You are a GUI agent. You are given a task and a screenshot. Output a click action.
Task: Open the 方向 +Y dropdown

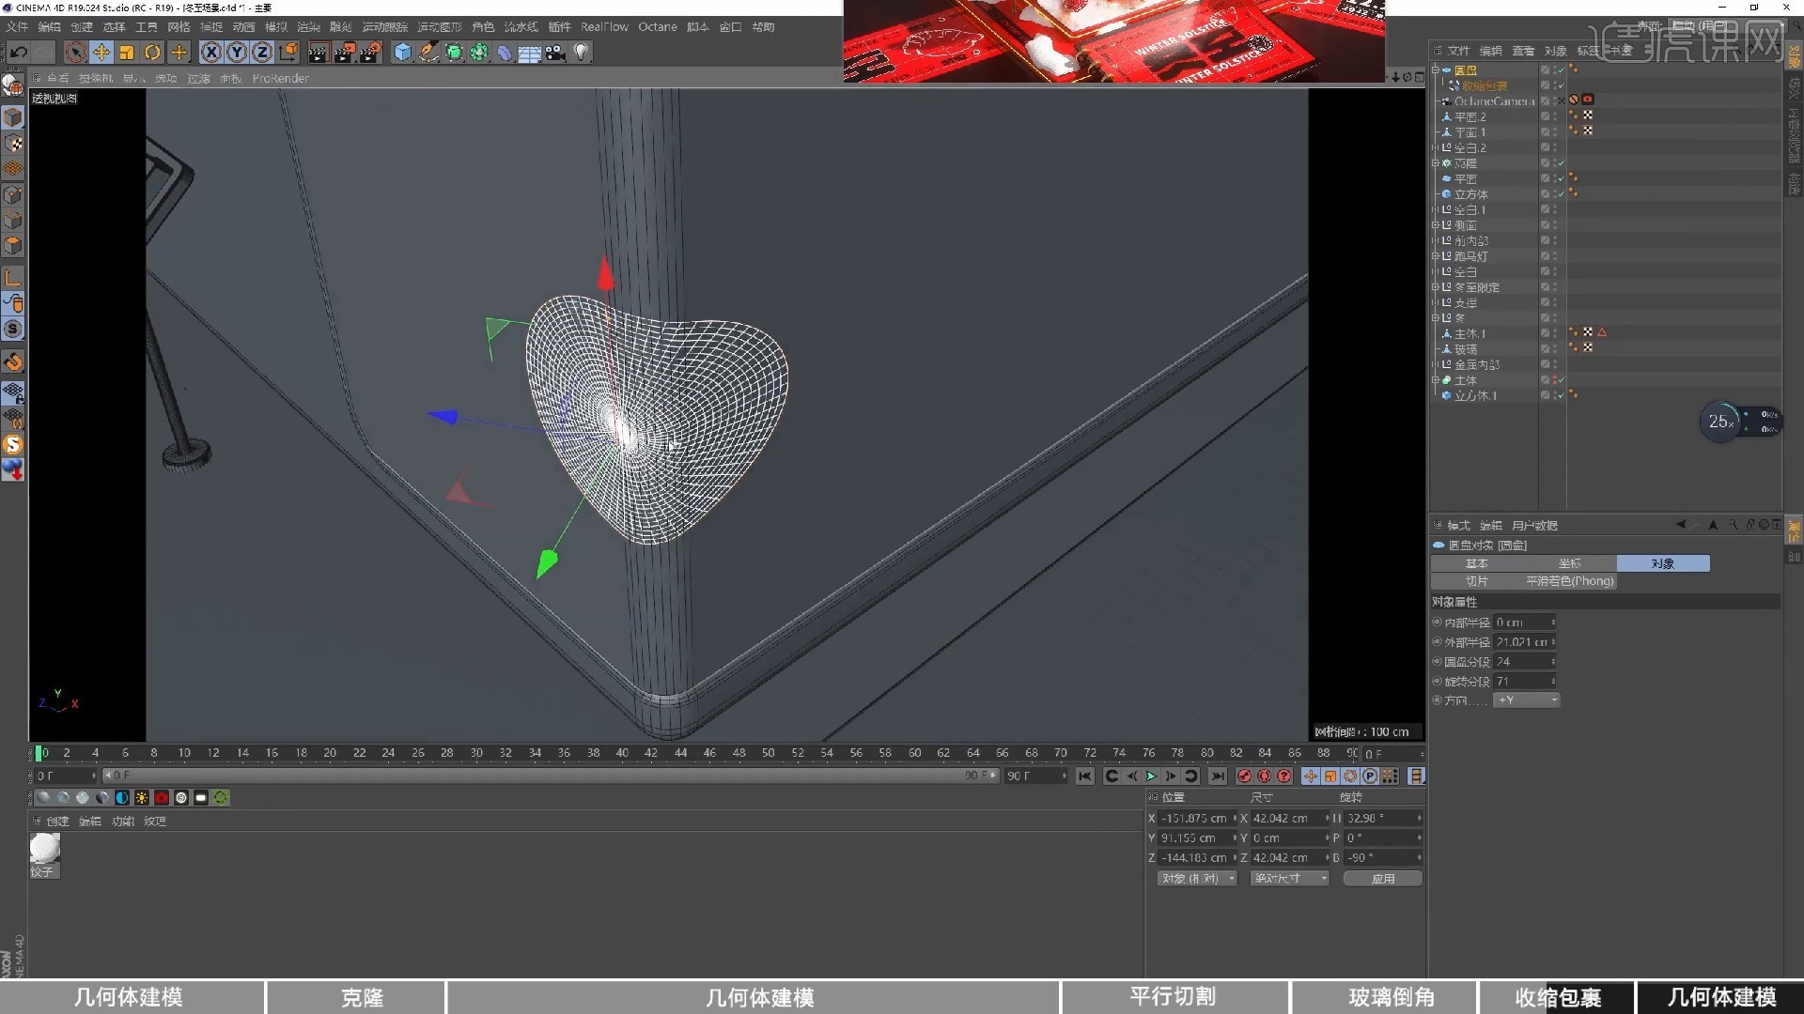[x=1527, y=700]
